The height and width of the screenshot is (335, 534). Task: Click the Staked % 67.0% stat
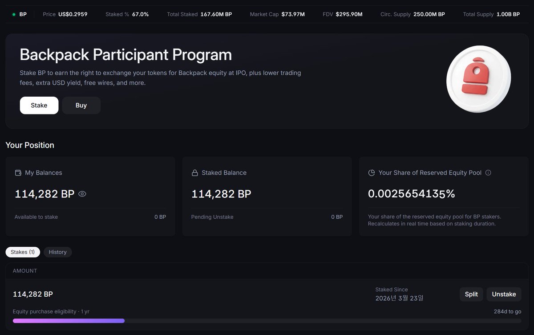pos(127,14)
